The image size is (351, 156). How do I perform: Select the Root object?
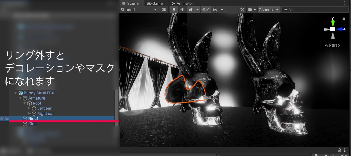pos(37,103)
